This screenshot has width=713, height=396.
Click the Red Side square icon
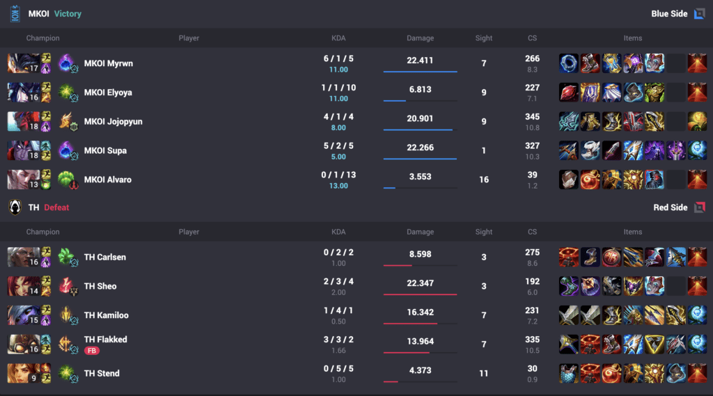point(699,207)
